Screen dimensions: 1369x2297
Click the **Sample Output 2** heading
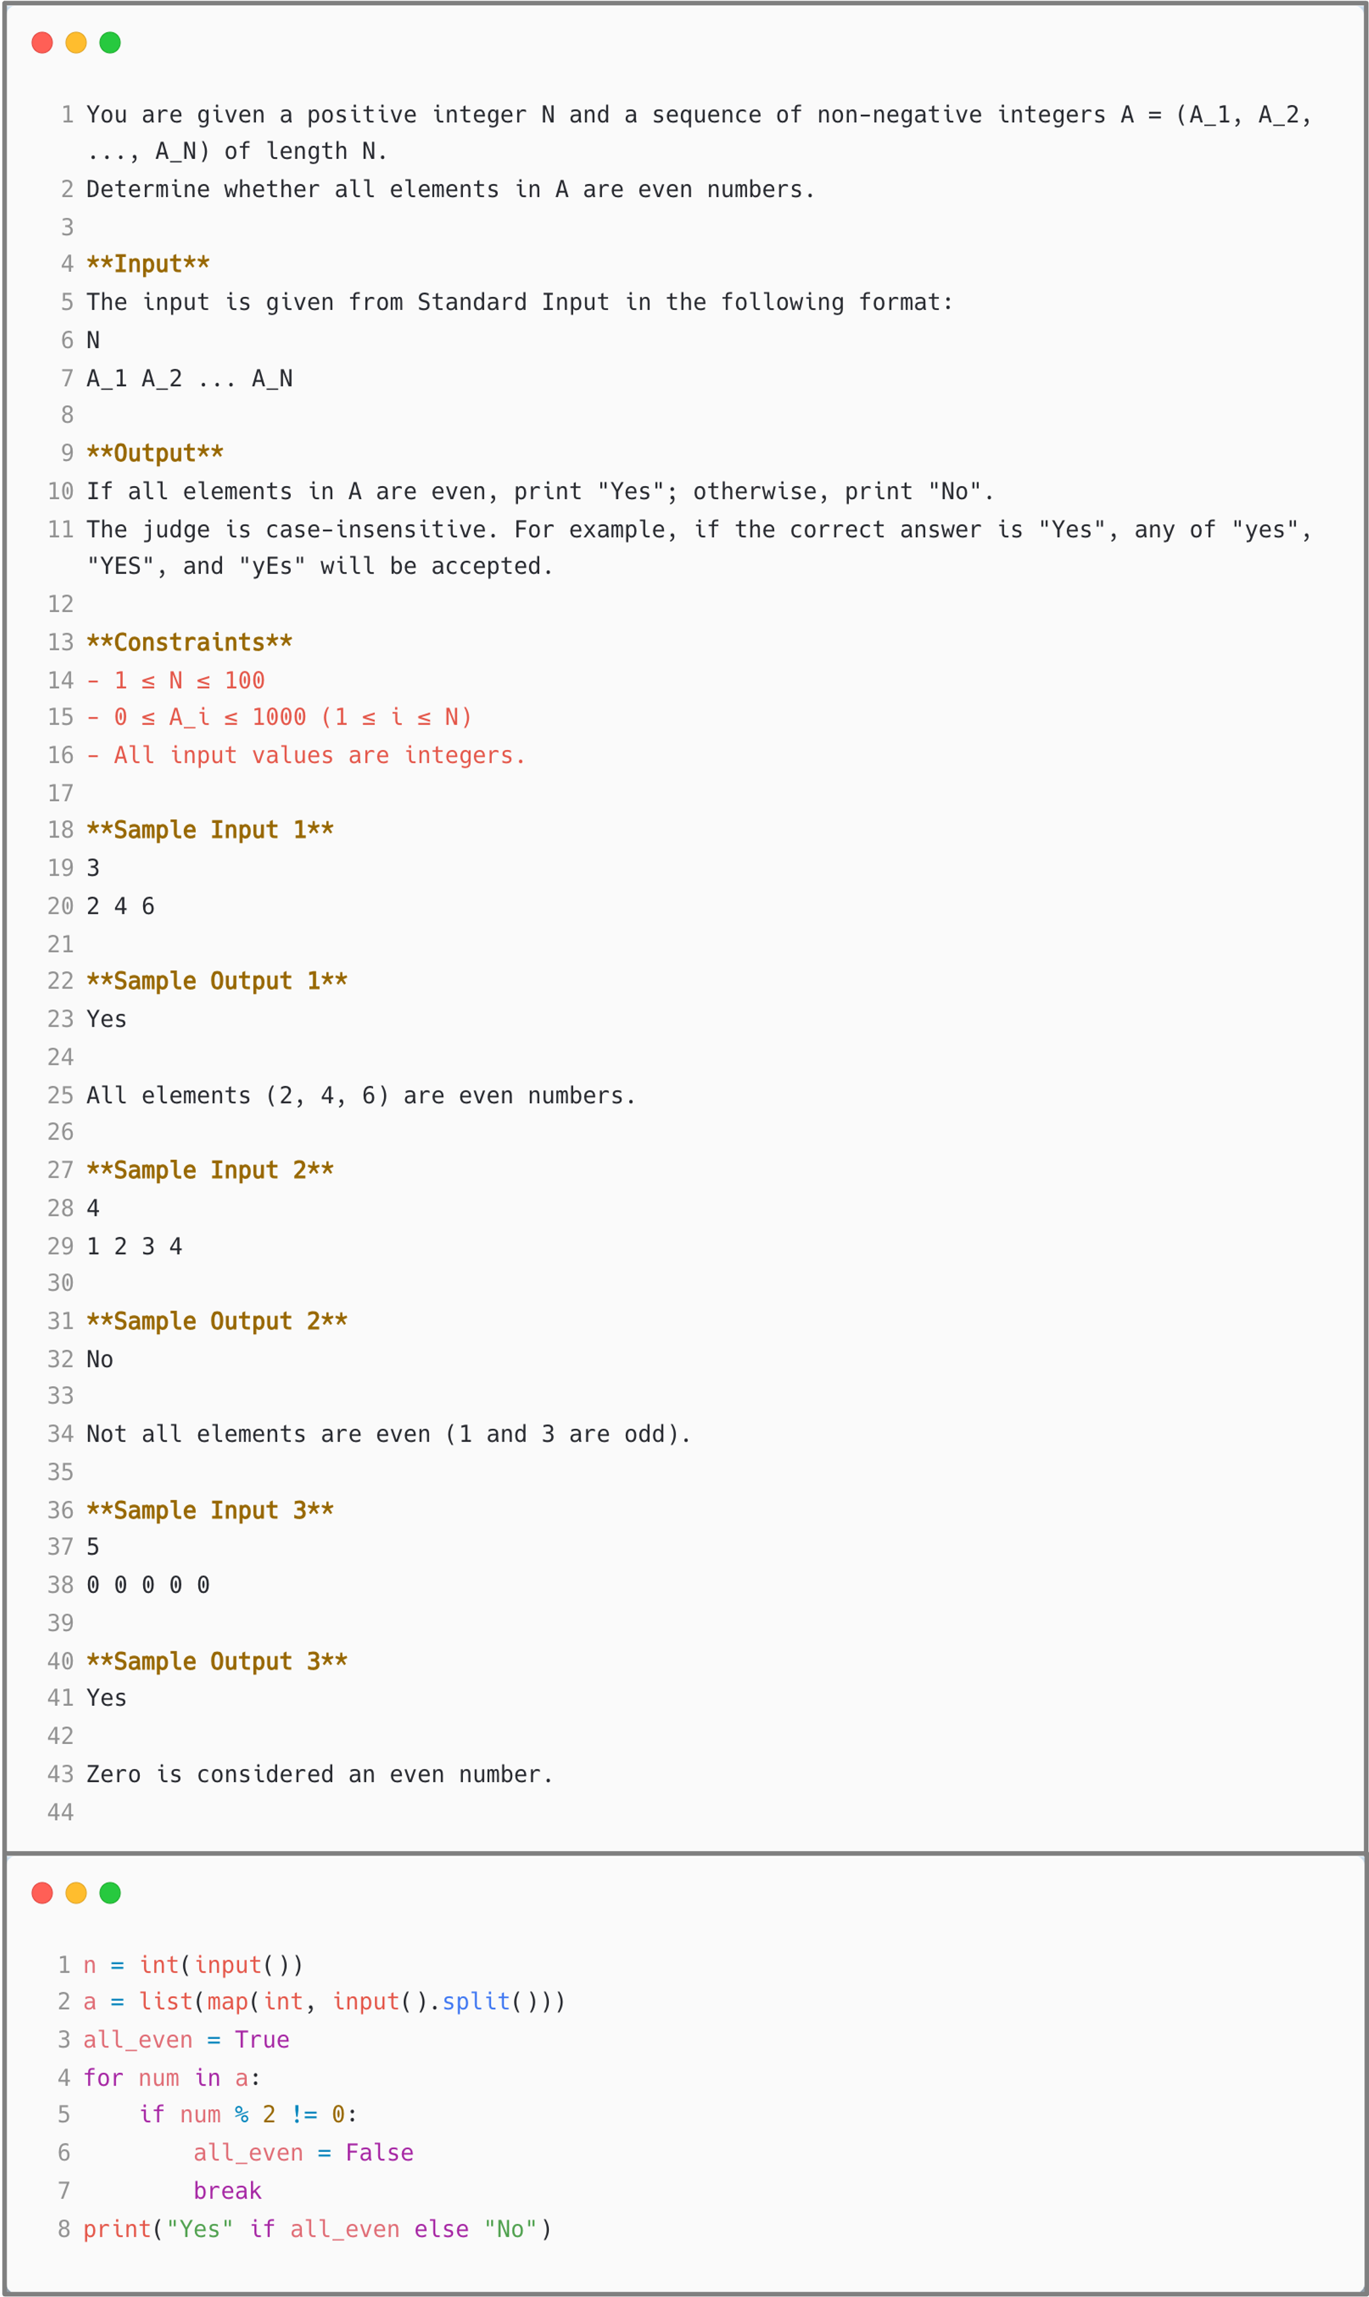tap(217, 1321)
